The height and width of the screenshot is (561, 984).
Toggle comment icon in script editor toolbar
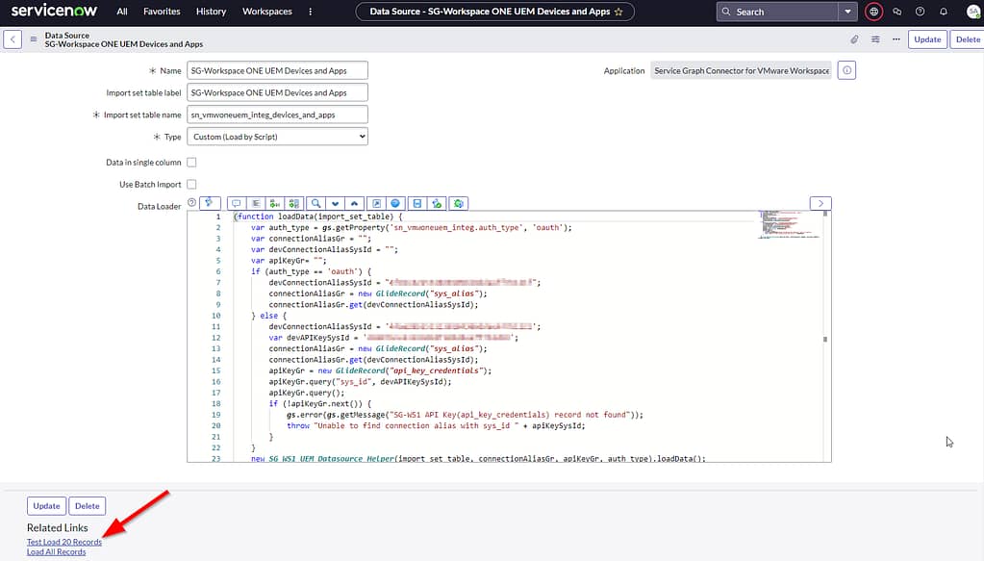click(236, 203)
